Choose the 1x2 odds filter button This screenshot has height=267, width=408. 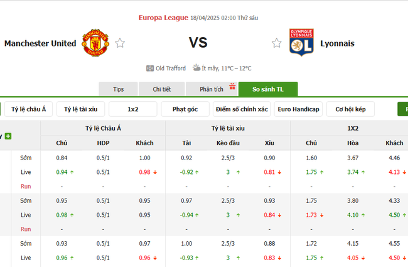[132, 109]
